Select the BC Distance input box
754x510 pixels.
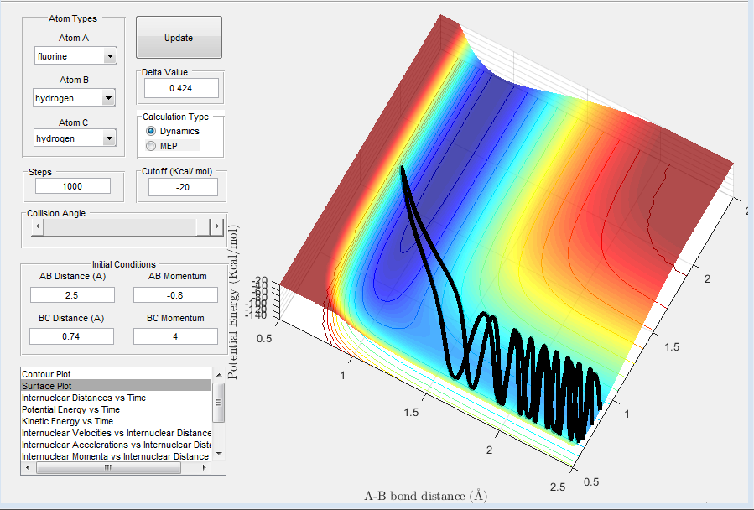pos(72,336)
